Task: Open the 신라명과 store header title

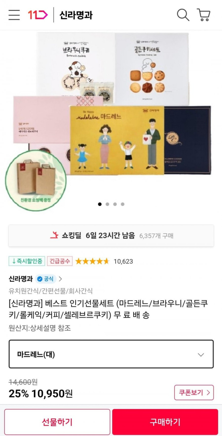Action: click(x=76, y=15)
